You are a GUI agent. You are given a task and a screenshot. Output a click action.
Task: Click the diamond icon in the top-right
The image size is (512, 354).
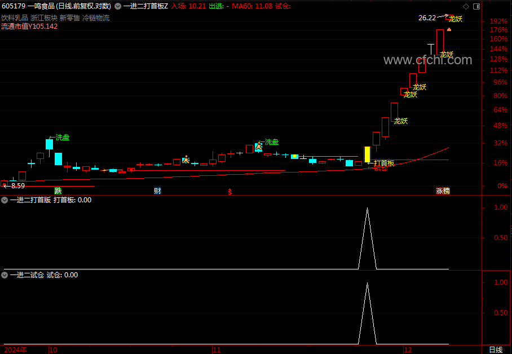point(466,6)
